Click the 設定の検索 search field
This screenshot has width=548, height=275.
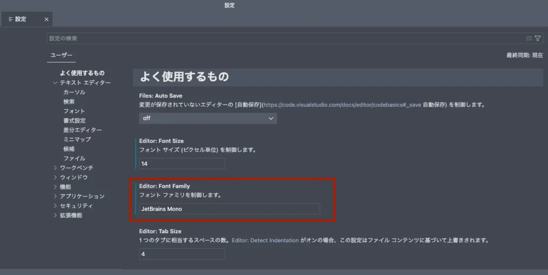[x=284, y=39]
